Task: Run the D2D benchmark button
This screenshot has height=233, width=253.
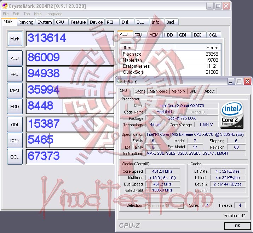Action: click(15, 140)
